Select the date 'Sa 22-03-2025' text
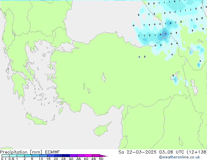The width and height of the screenshot is (207, 160). point(137,152)
